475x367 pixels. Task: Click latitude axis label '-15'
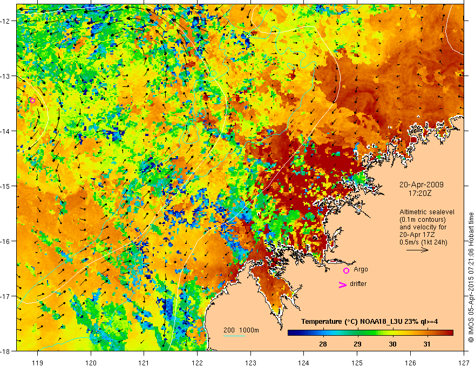click(6, 186)
